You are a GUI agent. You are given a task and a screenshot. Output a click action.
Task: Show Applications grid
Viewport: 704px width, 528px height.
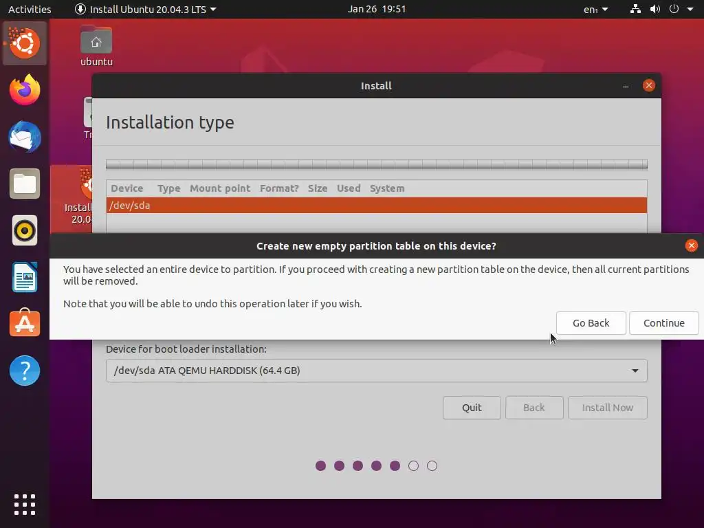(25, 505)
